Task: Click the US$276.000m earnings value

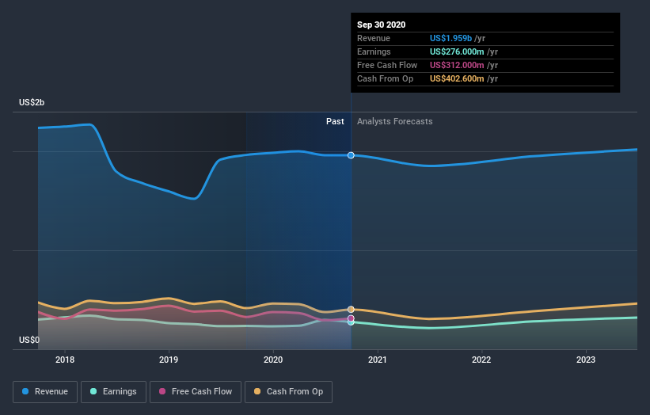Action: click(457, 51)
